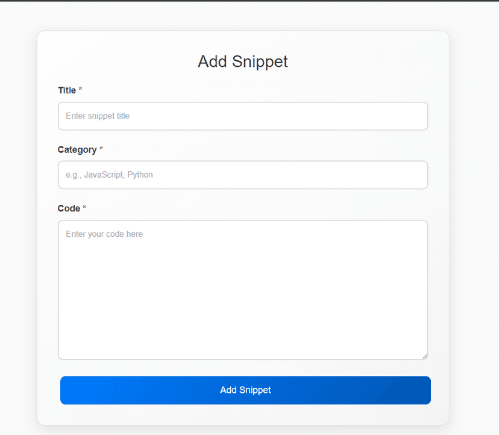Click the Code field label
This screenshot has width=499, height=435.
(69, 208)
